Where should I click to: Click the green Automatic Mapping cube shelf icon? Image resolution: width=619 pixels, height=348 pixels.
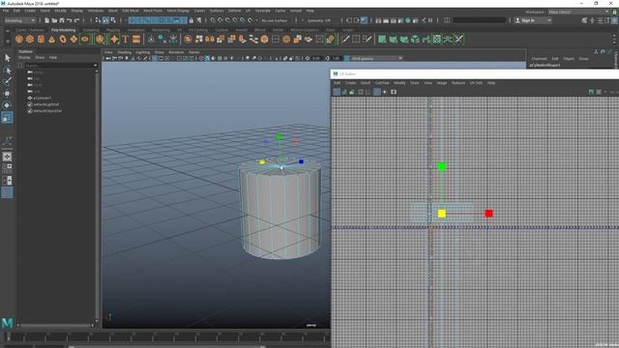tap(415, 39)
